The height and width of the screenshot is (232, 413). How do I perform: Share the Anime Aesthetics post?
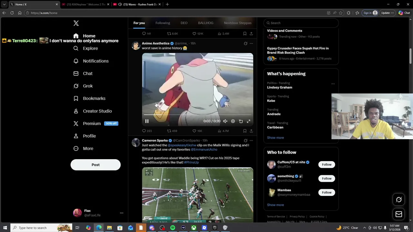tap(251, 131)
